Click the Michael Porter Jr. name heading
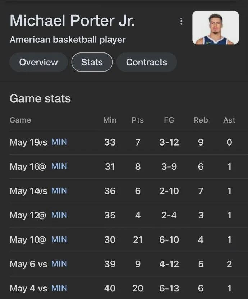248x299 pixels. coord(72,20)
